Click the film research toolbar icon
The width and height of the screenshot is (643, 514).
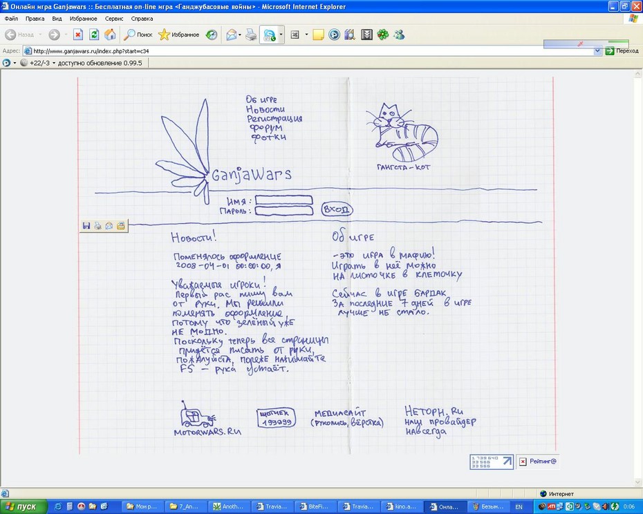tap(350, 35)
